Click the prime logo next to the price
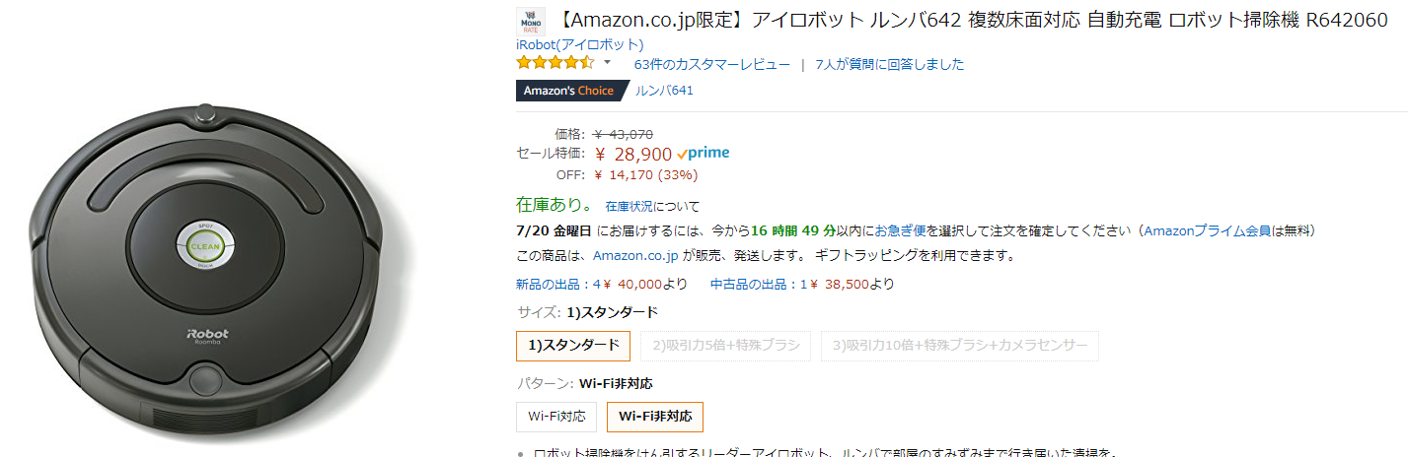This screenshot has height=457, width=1408. tap(704, 154)
